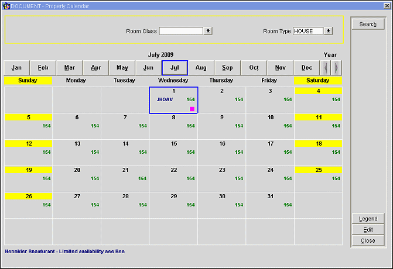
Task: Click the application icon in title bar
Action: pyautogui.click(x=6, y=5)
